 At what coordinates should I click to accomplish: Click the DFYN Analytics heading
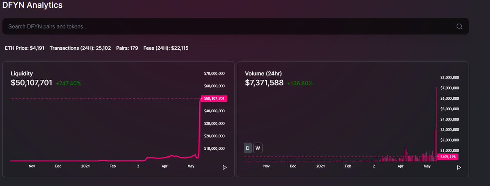[x=33, y=5]
